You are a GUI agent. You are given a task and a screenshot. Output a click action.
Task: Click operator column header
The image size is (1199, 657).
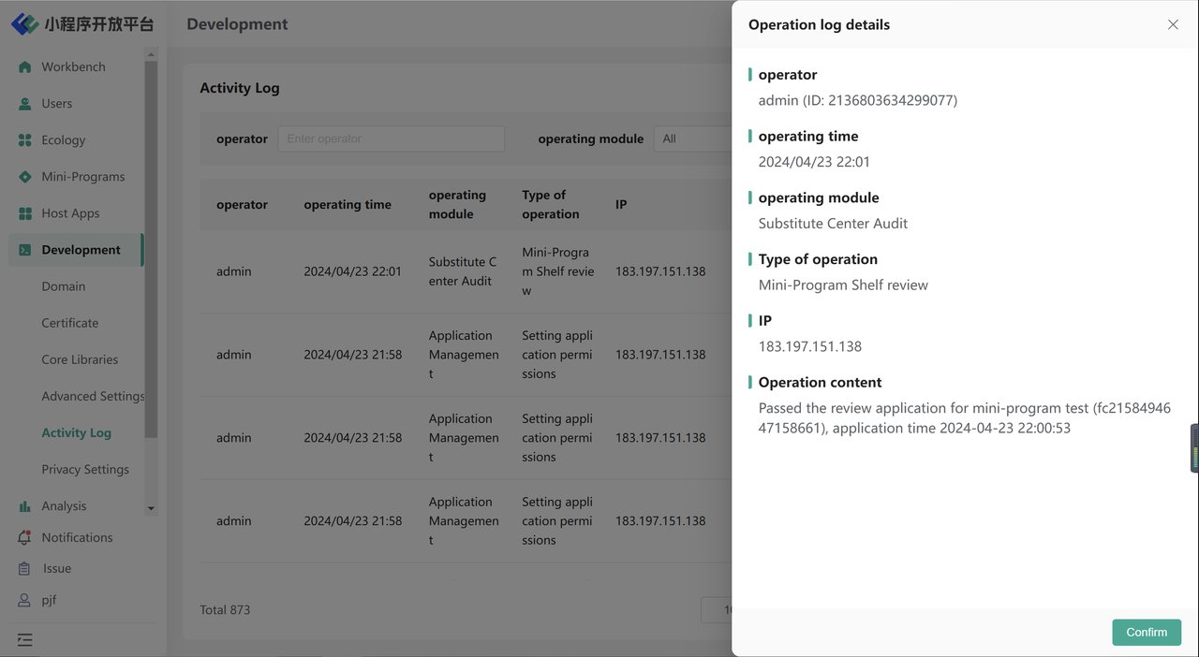242,205
